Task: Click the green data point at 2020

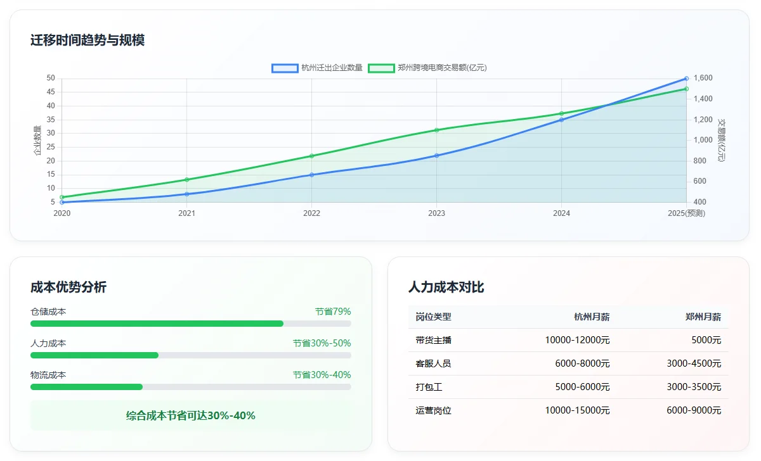Action: [62, 197]
